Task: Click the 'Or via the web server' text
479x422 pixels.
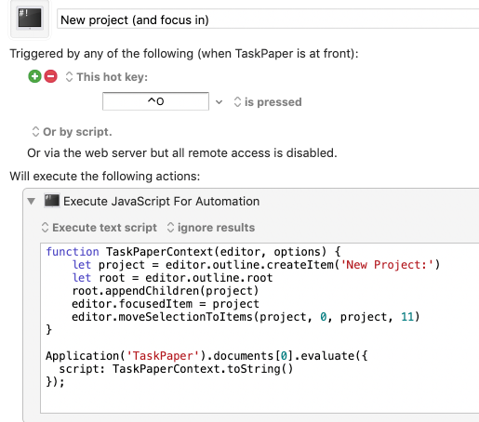Action: tap(182, 152)
